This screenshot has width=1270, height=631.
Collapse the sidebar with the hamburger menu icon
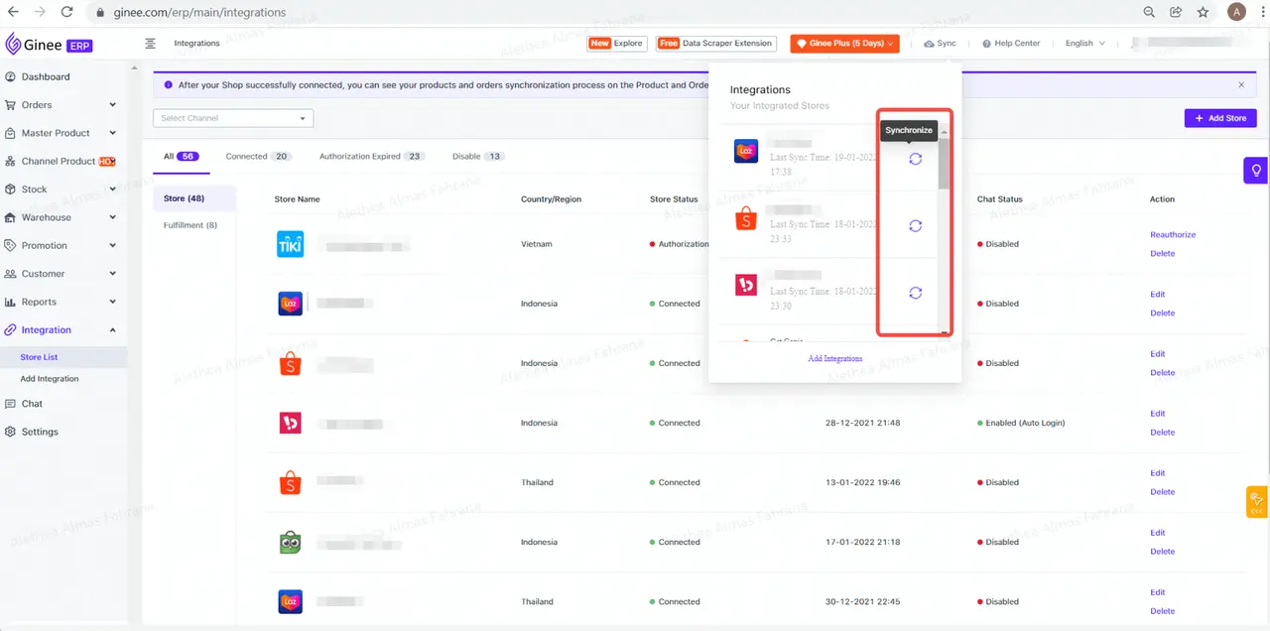tap(150, 44)
